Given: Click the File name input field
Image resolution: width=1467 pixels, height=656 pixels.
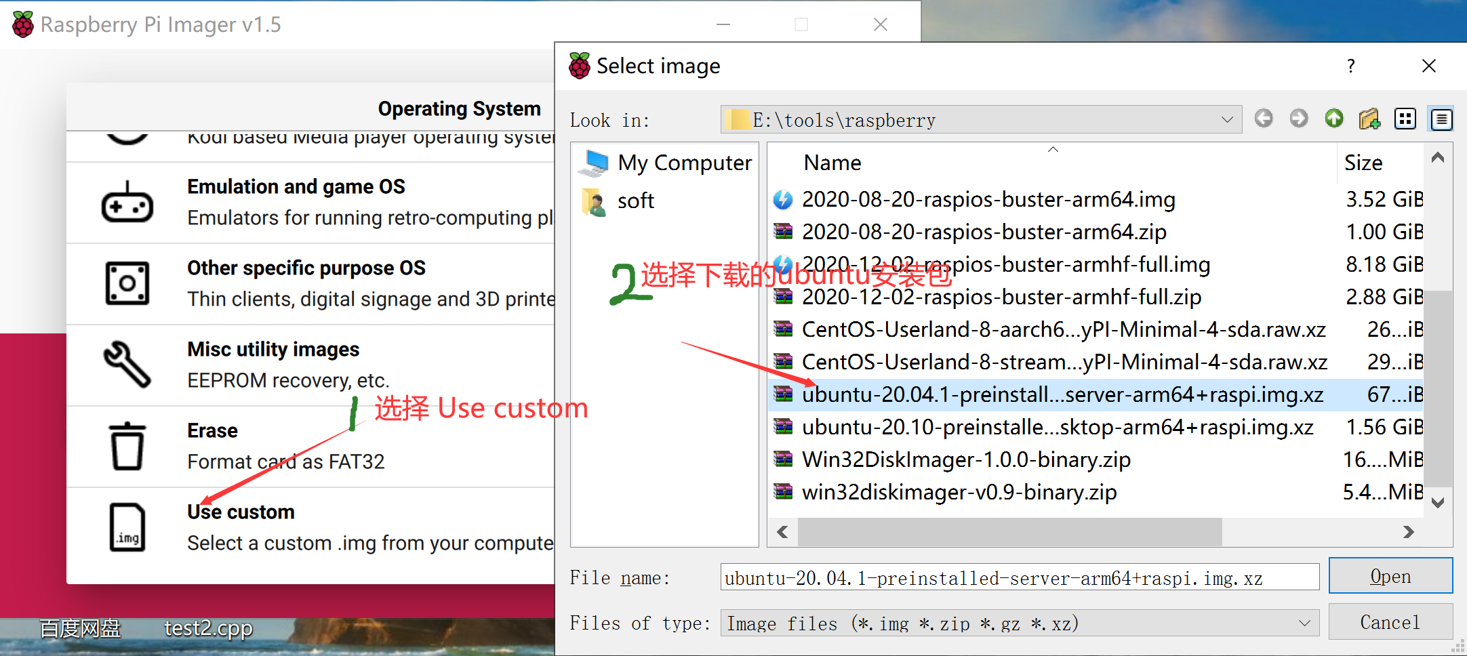Looking at the screenshot, I should click(x=1020, y=577).
